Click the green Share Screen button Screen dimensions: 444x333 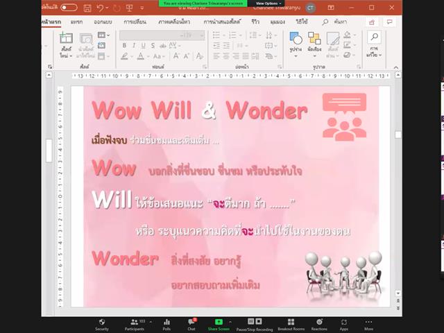(x=219, y=325)
